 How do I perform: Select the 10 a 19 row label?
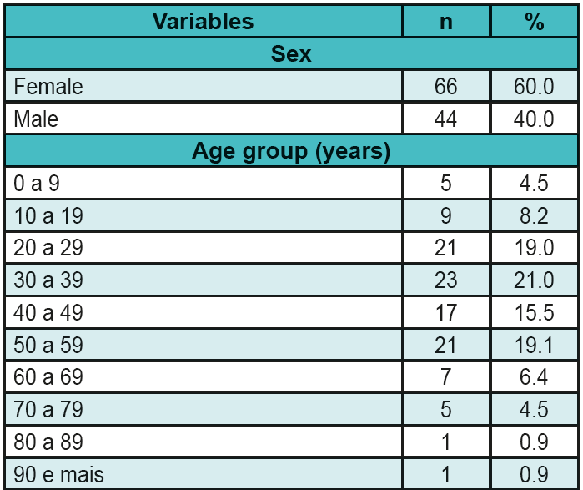click(x=48, y=216)
